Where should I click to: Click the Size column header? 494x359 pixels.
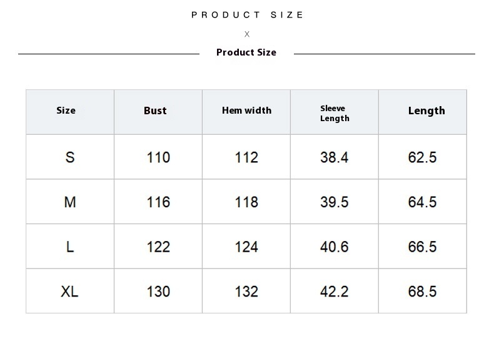[66, 111]
